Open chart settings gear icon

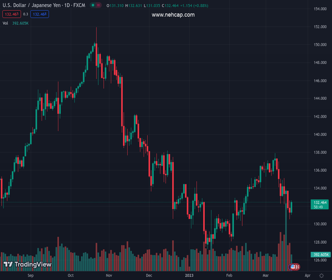(x=321, y=276)
